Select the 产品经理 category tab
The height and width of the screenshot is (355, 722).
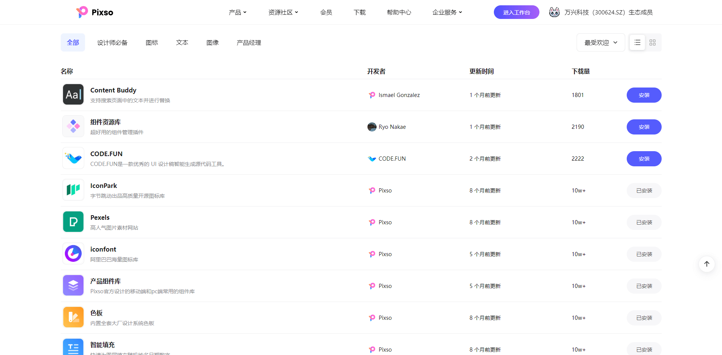249,42
